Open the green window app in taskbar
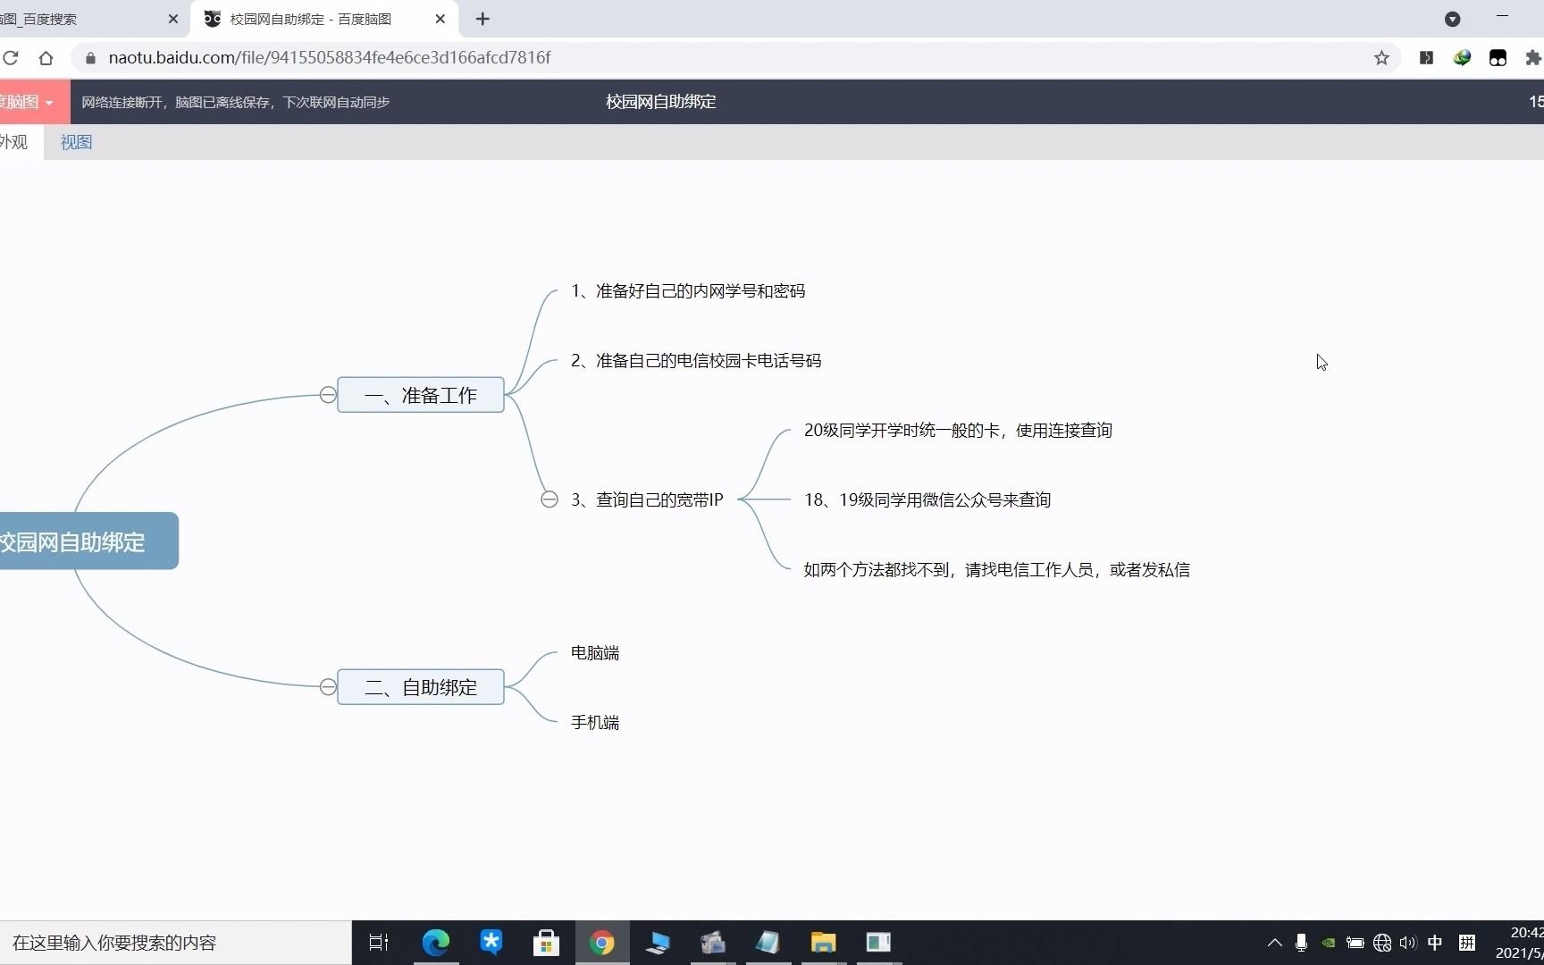Screen dimensions: 1544x965 [878, 943]
